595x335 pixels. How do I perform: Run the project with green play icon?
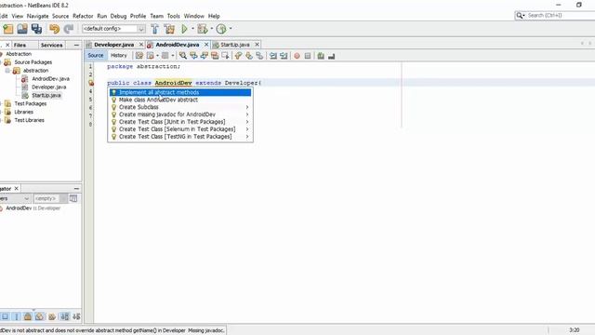click(184, 29)
